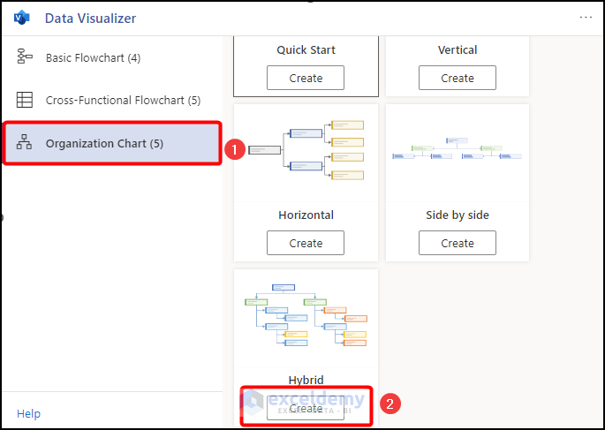Click the Data Visualizer title text
Screen dimensions: 605x430
click(x=90, y=18)
